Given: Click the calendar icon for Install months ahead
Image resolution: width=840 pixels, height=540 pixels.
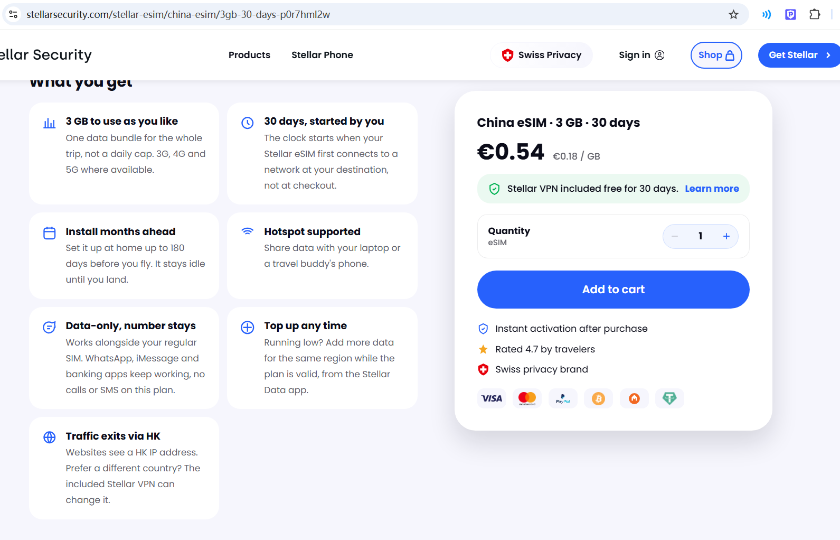Looking at the screenshot, I should pyautogui.click(x=50, y=233).
